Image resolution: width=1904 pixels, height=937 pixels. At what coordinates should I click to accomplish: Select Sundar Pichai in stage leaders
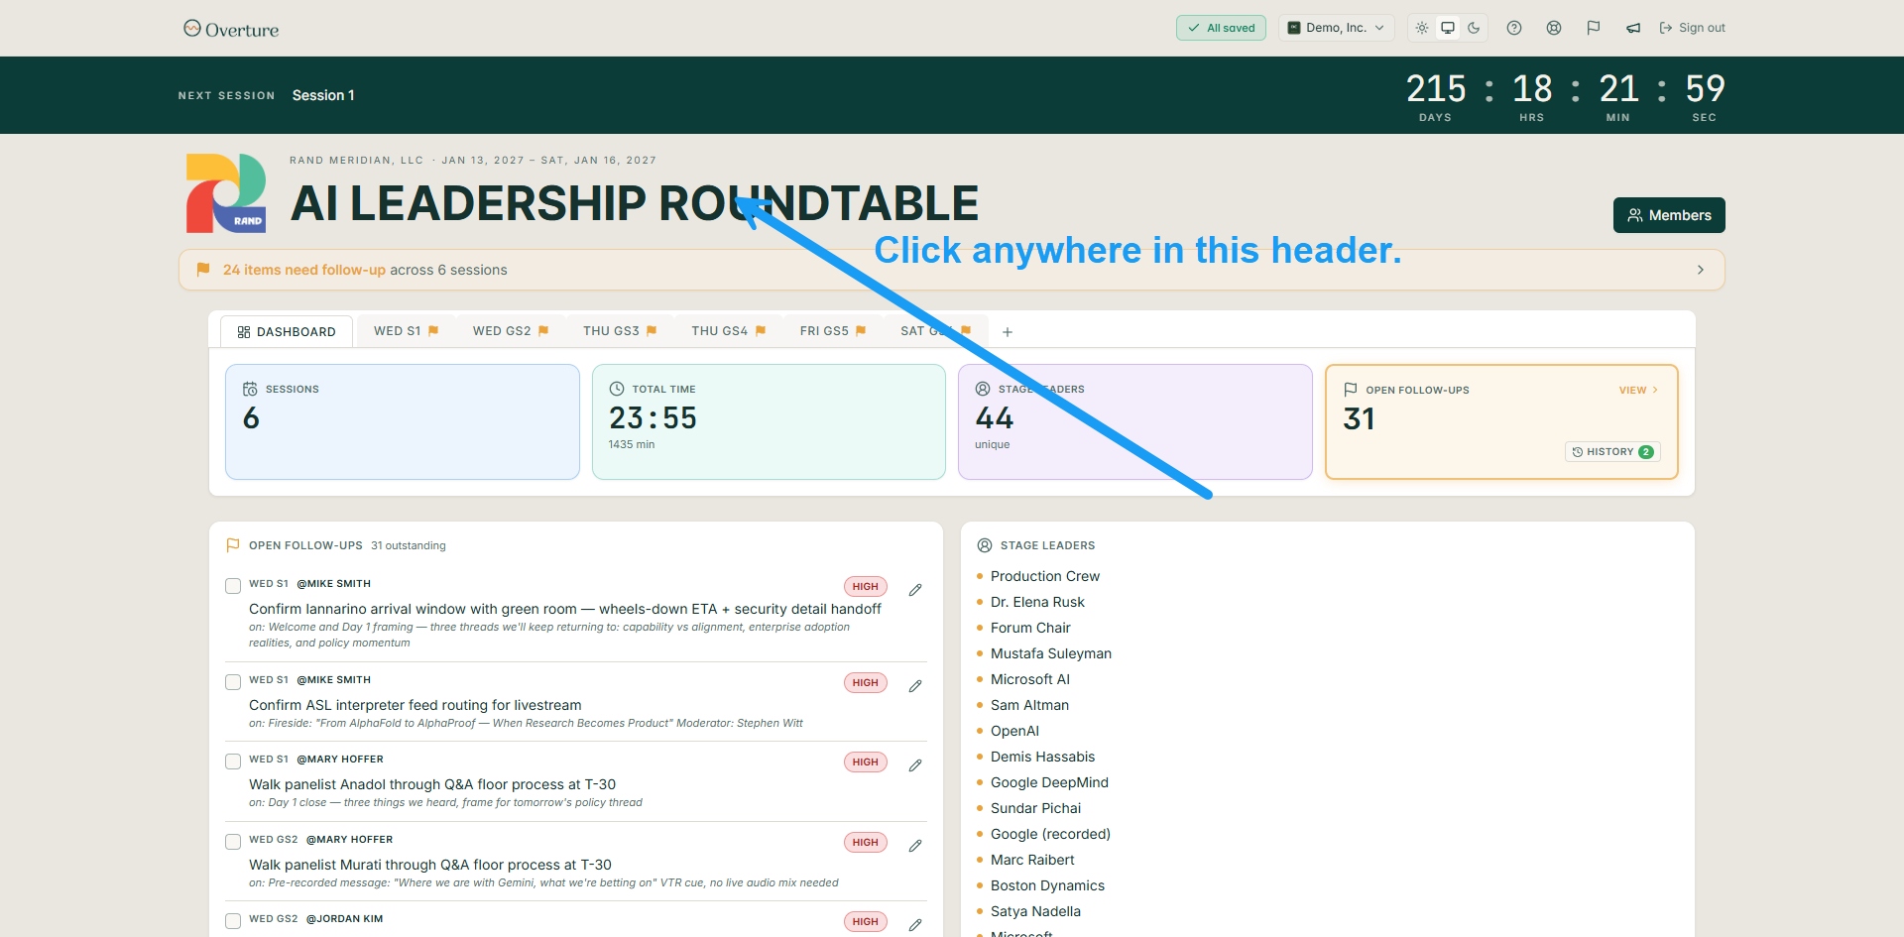[1035, 808]
